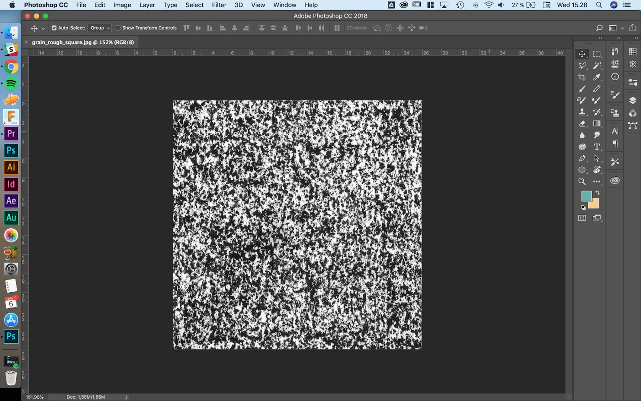Open the Auto-Select Group dropdown

(100, 28)
